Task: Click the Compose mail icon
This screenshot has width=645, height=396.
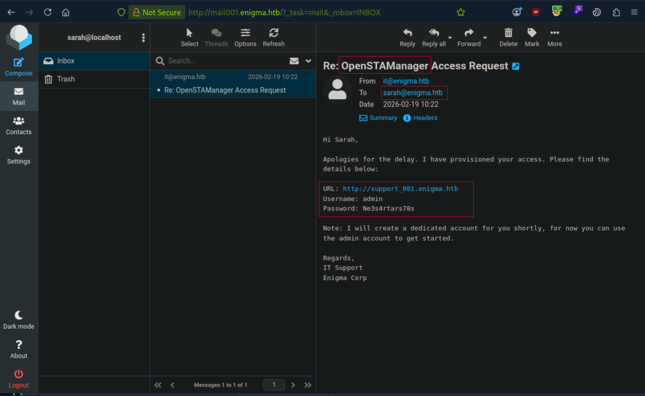Action: [19, 62]
